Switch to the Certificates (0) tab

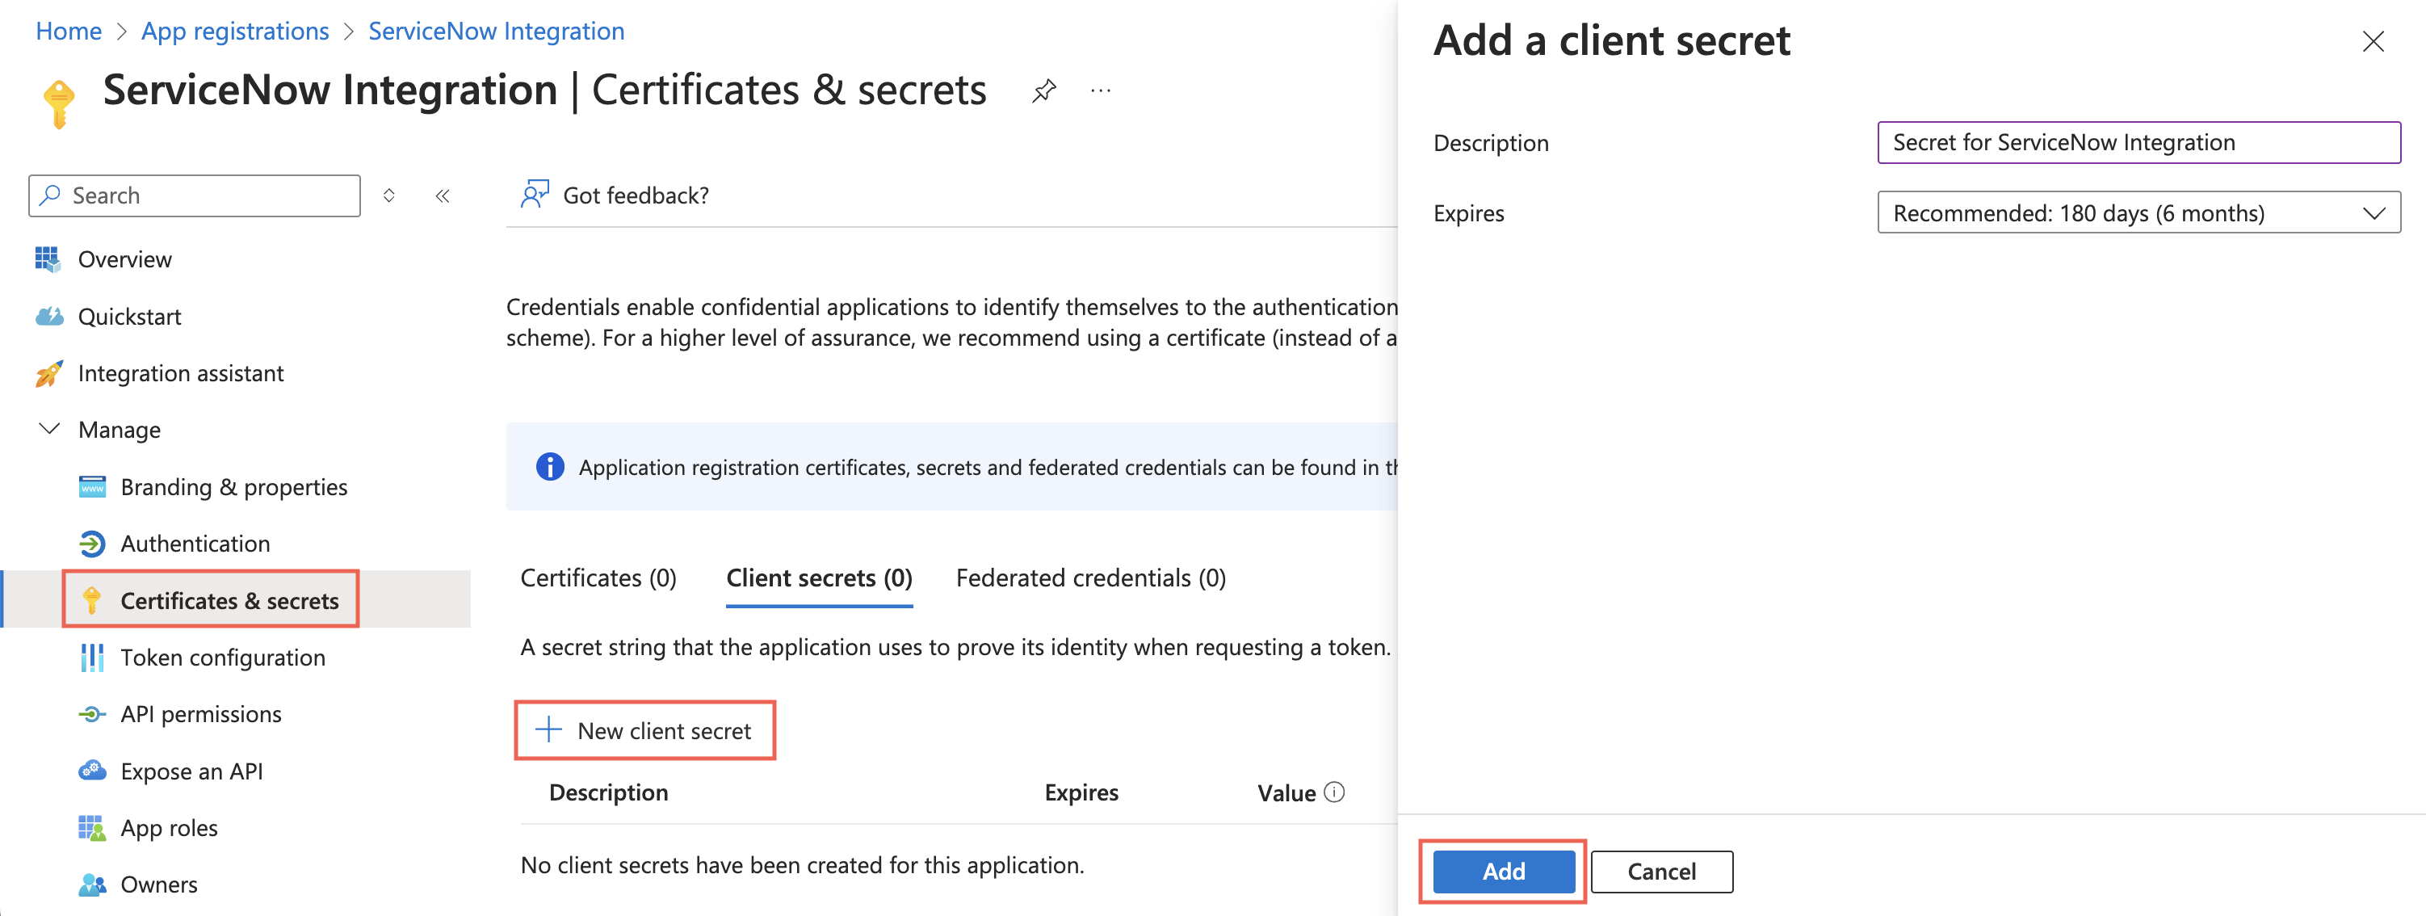pos(598,578)
